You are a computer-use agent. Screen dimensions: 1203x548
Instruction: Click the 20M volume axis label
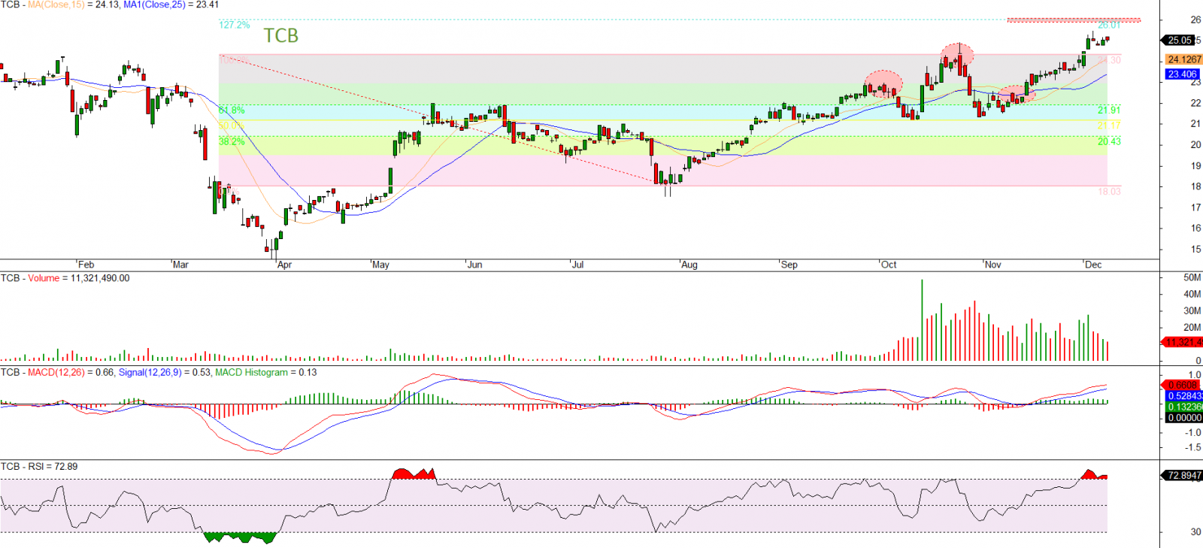click(1192, 327)
